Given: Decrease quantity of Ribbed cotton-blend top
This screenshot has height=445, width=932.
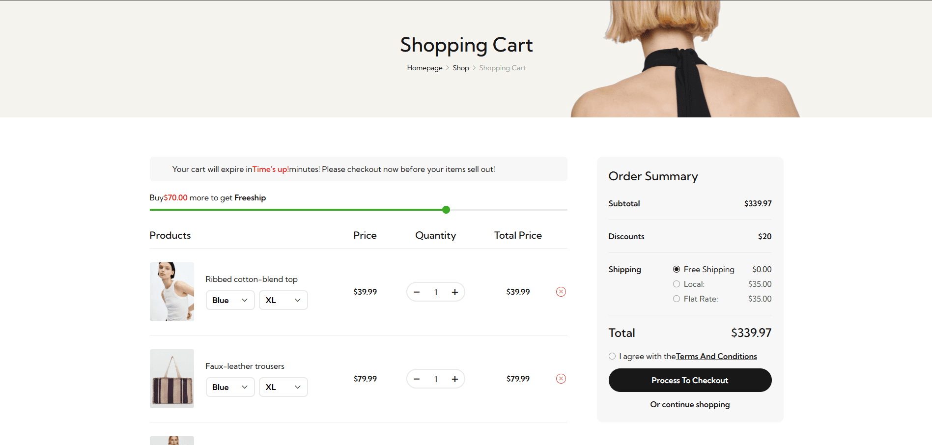Looking at the screenshot, I should tap(417, 292).
